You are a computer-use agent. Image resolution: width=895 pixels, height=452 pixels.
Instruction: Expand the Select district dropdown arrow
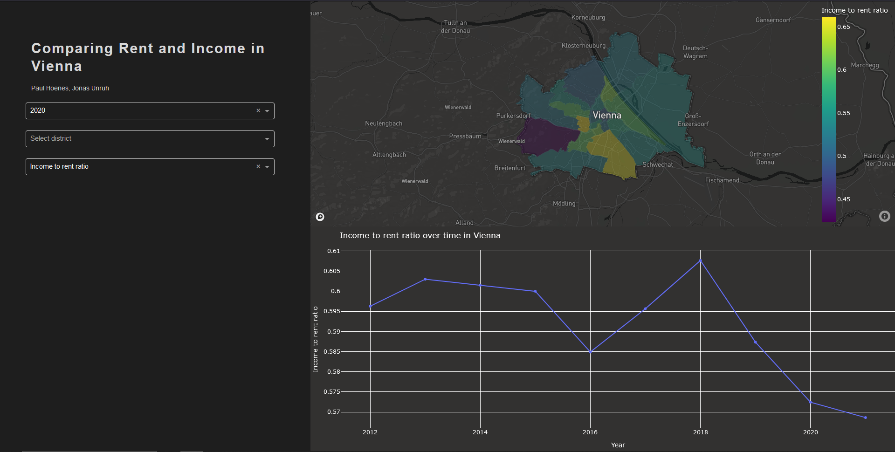pyautogui.click(x=267, y=139)
